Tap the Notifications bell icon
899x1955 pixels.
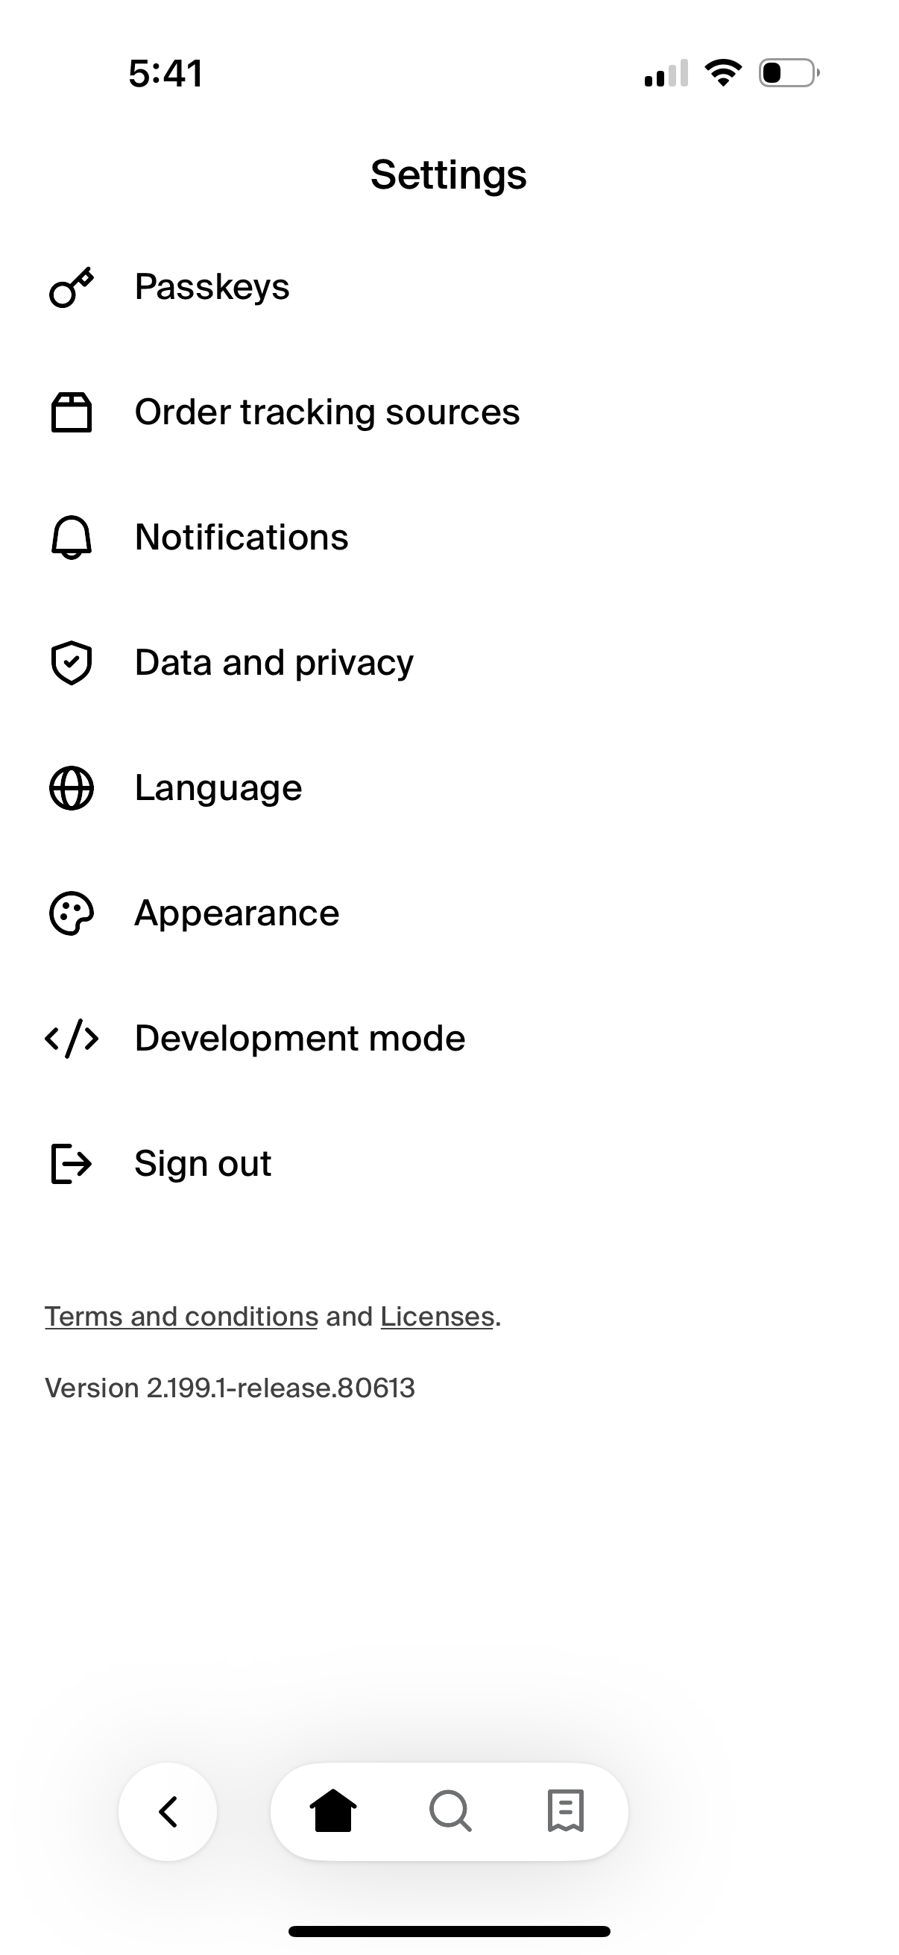[x=72, y=538]
